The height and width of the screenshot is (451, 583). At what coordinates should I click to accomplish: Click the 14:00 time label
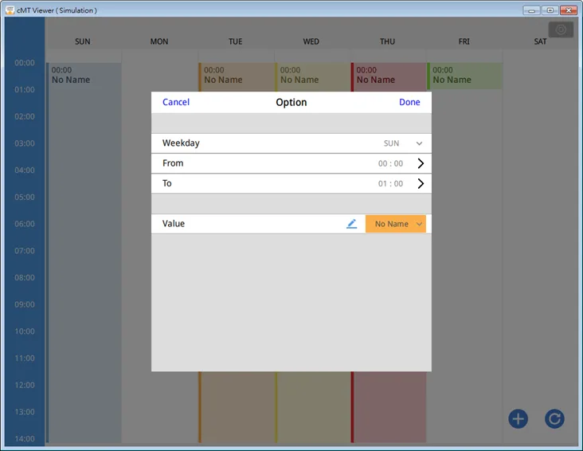(x=25, y=439)
